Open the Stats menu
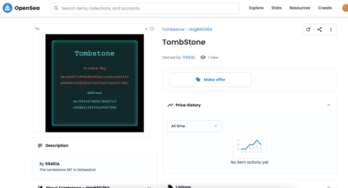Screen dimensions: 348x188 (x=276, y=8)
